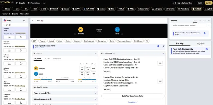Filter markets by Players pill

pyautogui.click(x=42, y=41)
